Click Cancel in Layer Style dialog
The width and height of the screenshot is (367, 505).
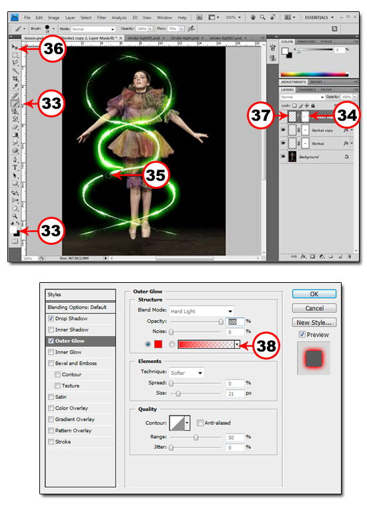point(314,308)
